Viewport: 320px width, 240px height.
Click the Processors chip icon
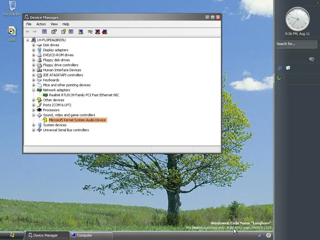click(39, 110)
